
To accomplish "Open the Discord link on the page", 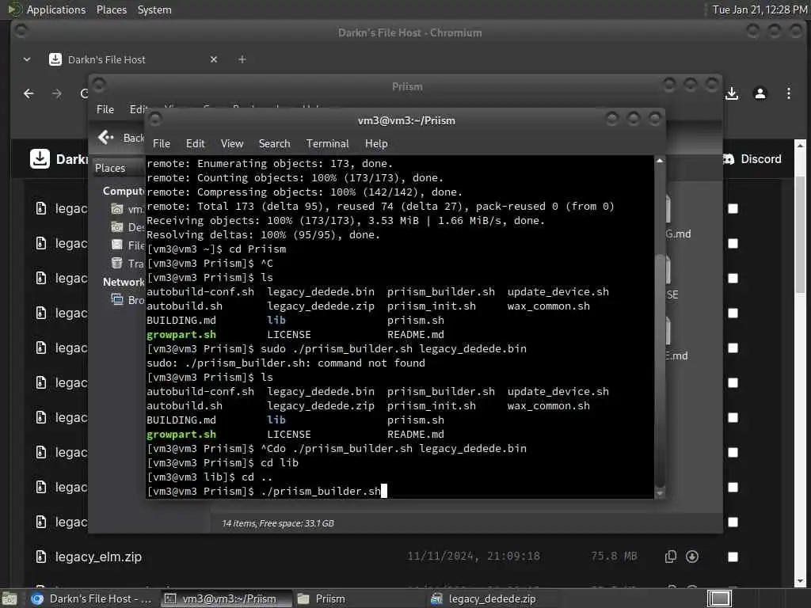I will pyautogui.click(x=752, y=158).
